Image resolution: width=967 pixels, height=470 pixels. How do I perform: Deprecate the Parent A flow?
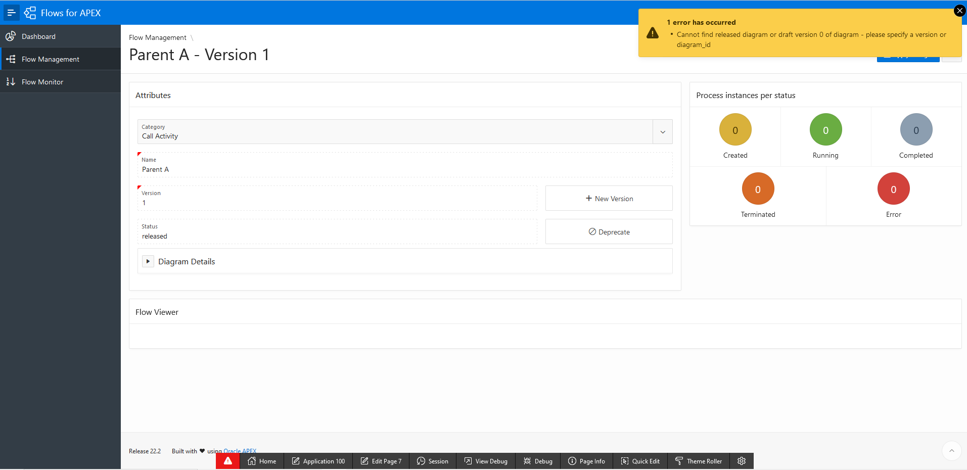(608, 231)
